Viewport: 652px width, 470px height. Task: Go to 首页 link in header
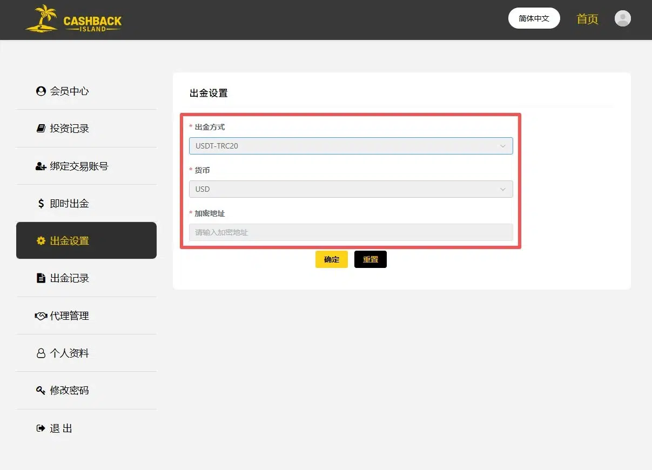pyautogui.click(x=588, y=19)
